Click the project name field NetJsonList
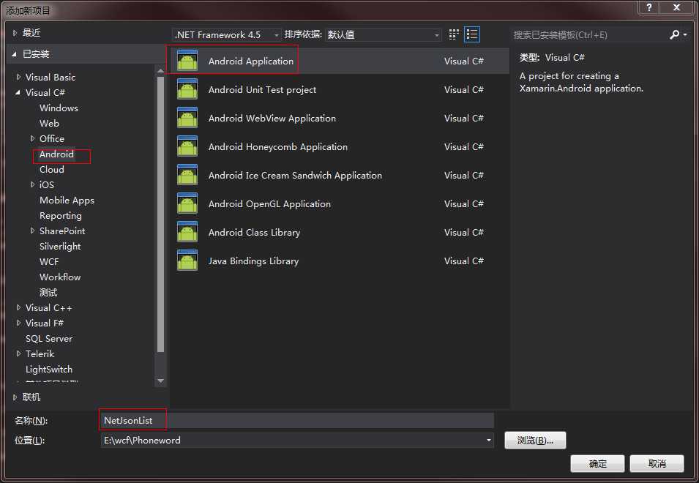 pos(297,420)
